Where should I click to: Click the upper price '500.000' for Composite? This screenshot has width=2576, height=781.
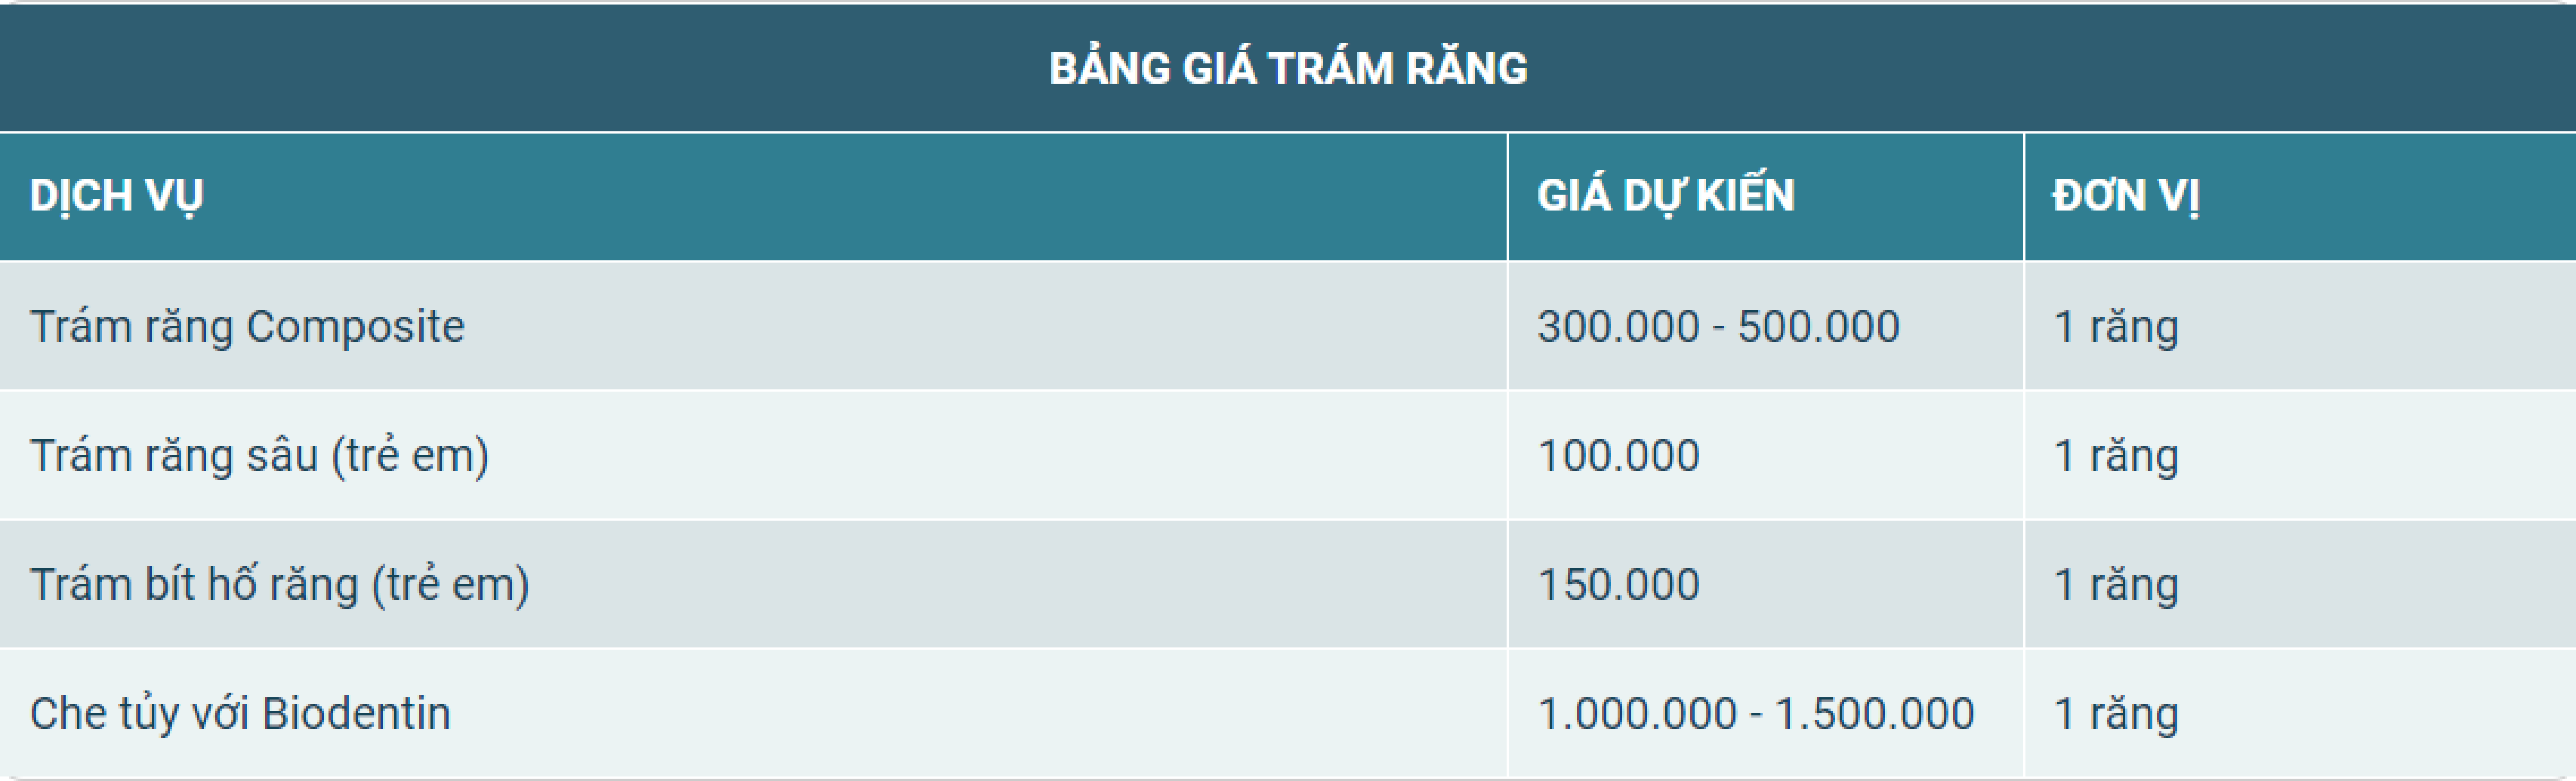tap(1818, 327)
